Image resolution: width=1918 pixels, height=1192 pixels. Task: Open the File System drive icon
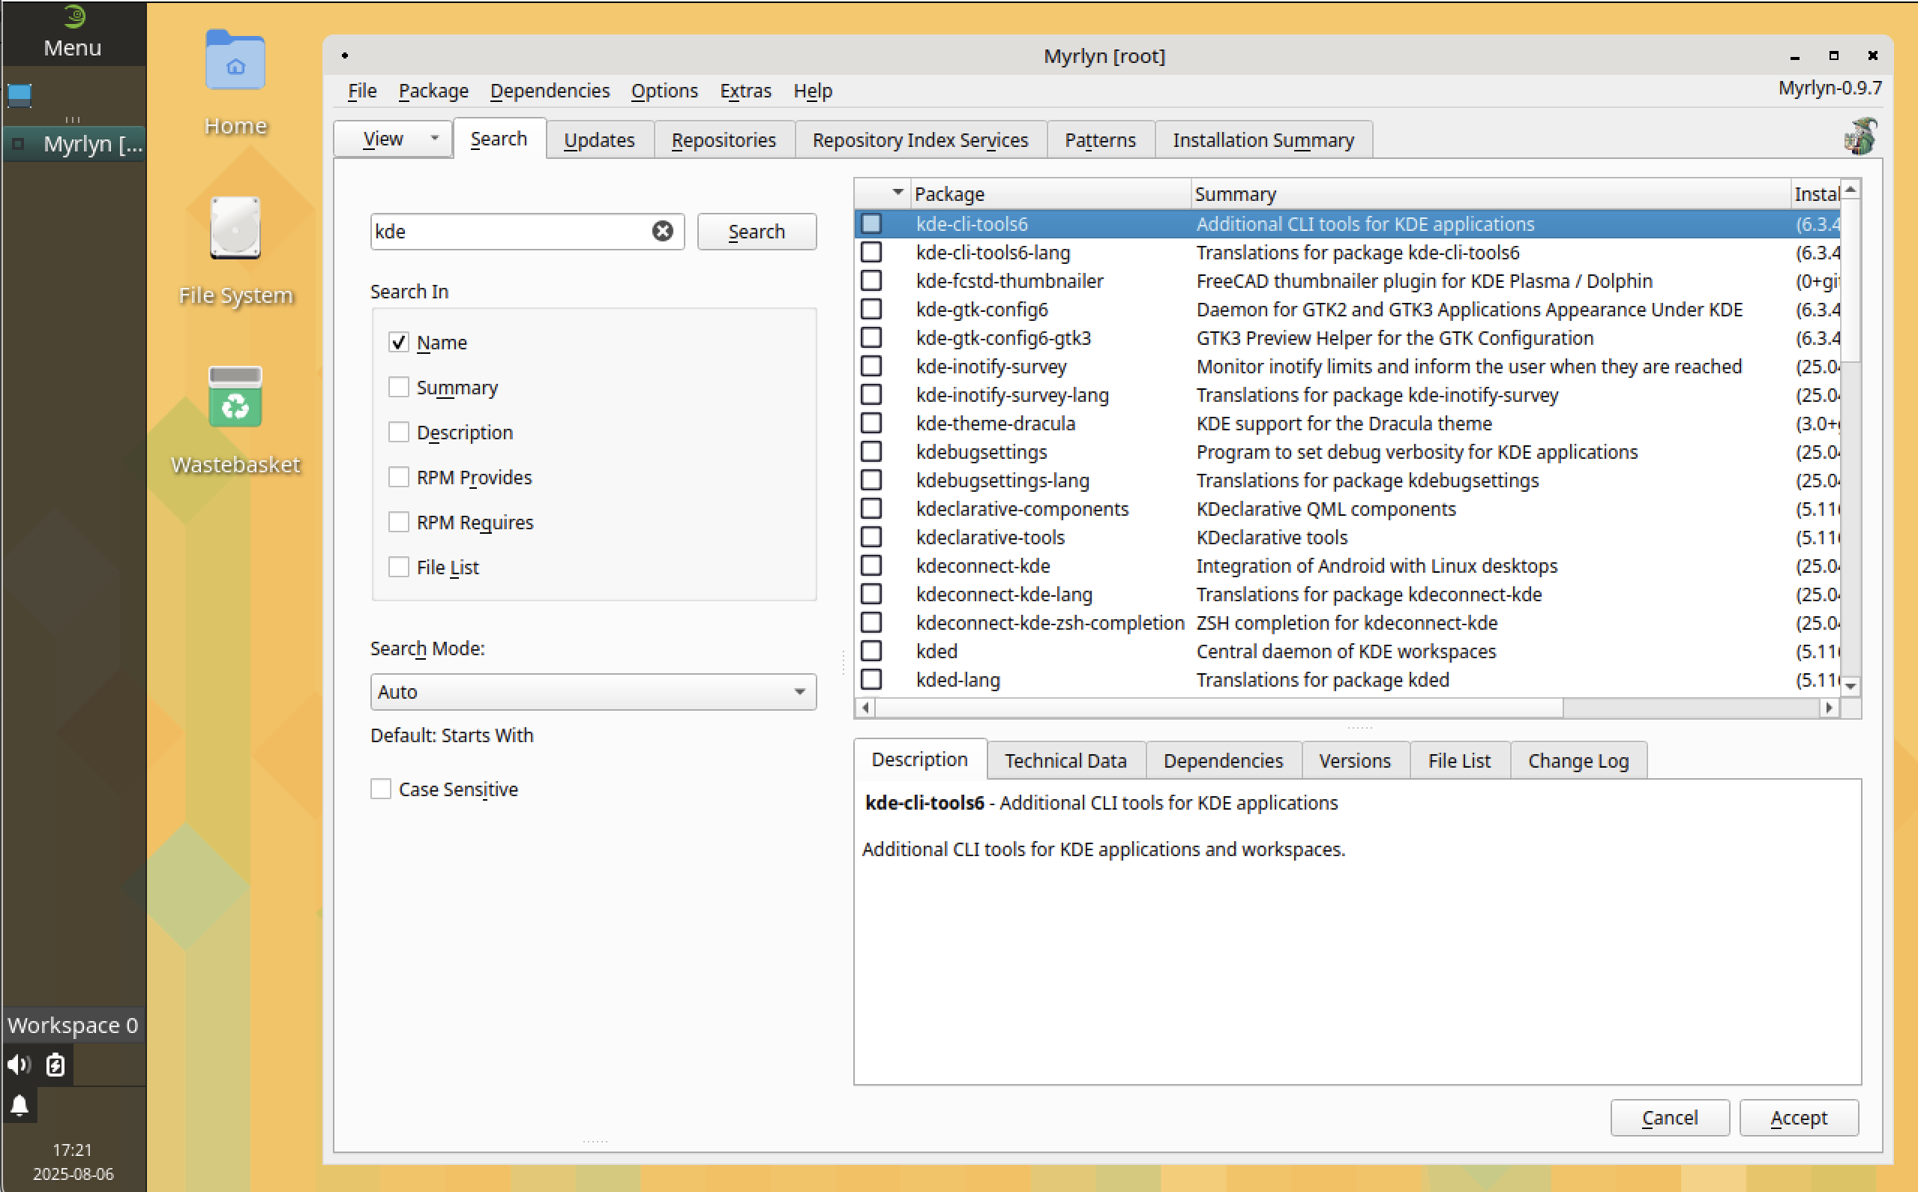(235, 229)
